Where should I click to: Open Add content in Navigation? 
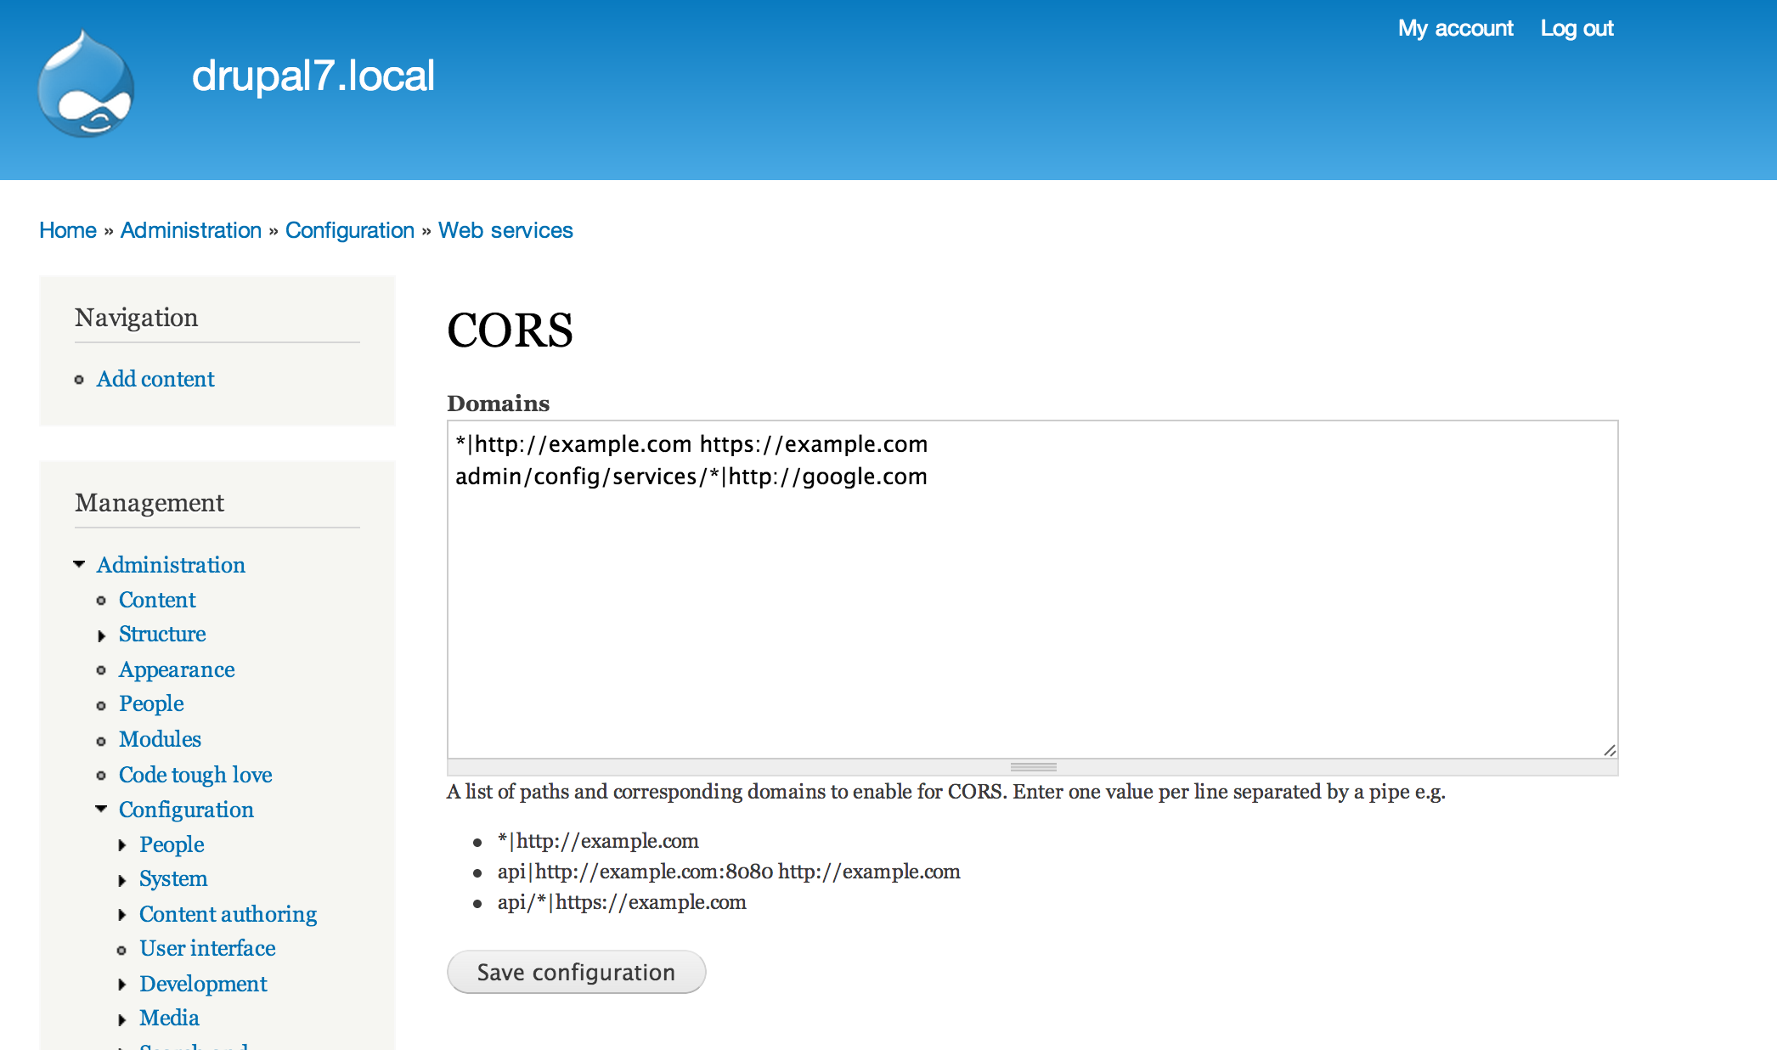[x=155, y=379]
